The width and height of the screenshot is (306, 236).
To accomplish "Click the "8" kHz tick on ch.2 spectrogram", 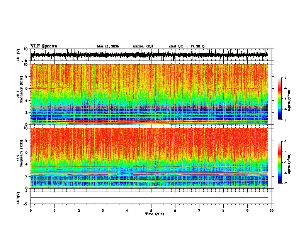I will point(27,140).
